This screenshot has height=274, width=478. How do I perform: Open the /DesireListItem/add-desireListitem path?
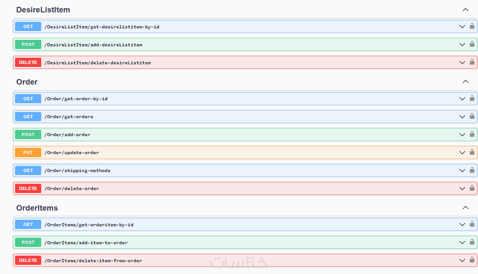pyautogui.click(x=94, y=45)
